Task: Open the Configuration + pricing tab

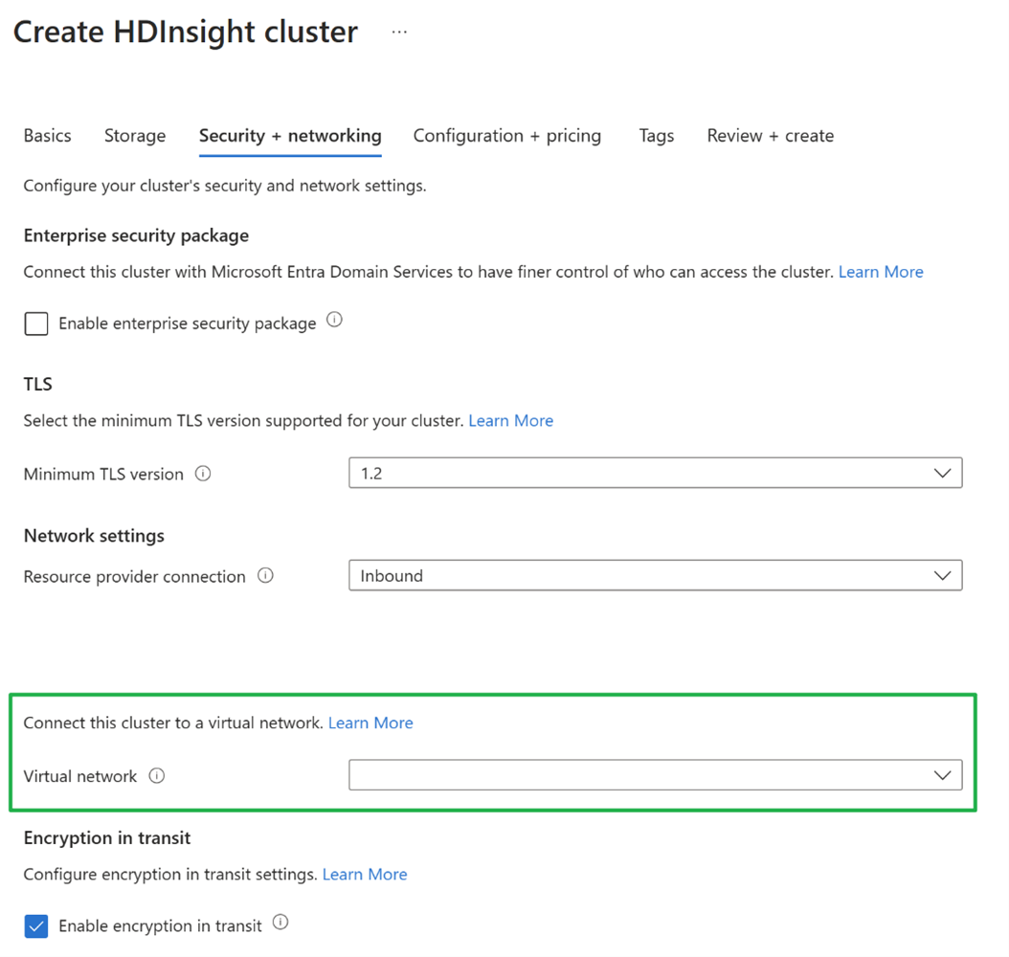Action: pos(507,136)
